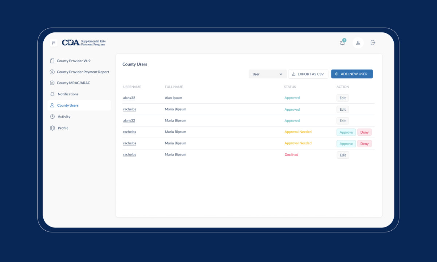Image resolution: width=437 pixels, height=262 pixels.
Task: Click the clock icon beside Activity
Action: (52, 116)
